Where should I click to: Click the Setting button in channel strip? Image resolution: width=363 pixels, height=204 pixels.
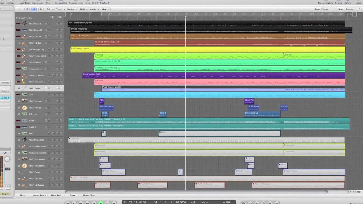coord(5,83)
